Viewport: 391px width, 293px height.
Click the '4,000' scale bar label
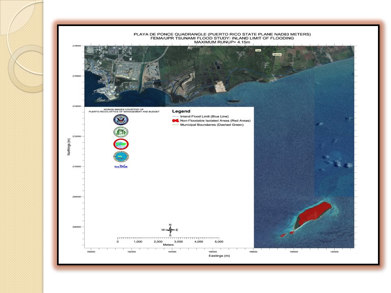[199, 242]
